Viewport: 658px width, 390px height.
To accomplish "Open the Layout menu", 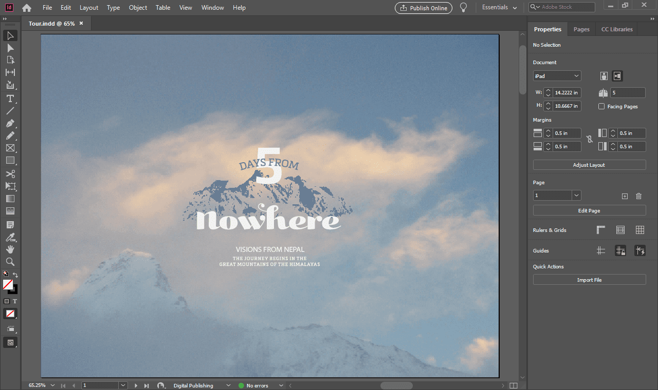I will pyautogui.click(x=89, y=8).
